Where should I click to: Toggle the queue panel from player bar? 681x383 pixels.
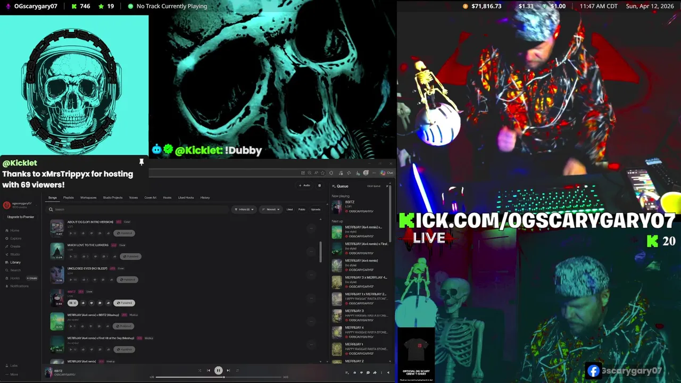pyautogui.click(x=347, y=372)
